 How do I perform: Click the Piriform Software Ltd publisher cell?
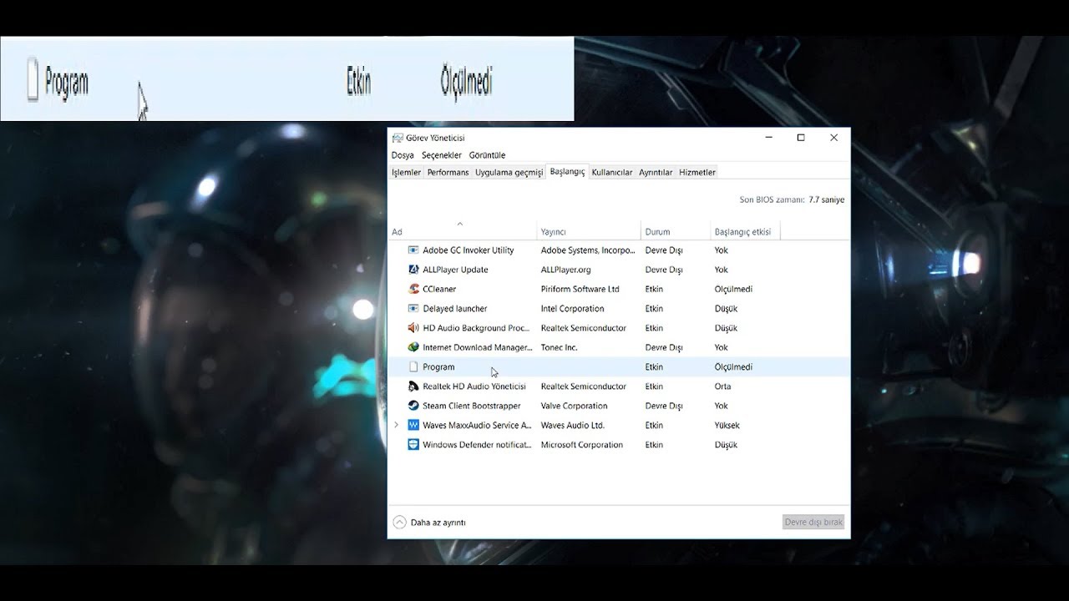tap(580, 289)
